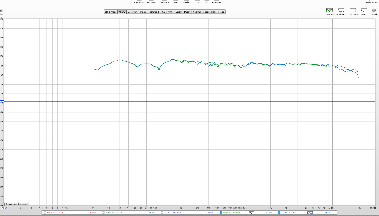The width and height of the screenshot is (379, 216).
Task: Enable trace 1 Jun 17 checkbox
Action: point(45,213)
